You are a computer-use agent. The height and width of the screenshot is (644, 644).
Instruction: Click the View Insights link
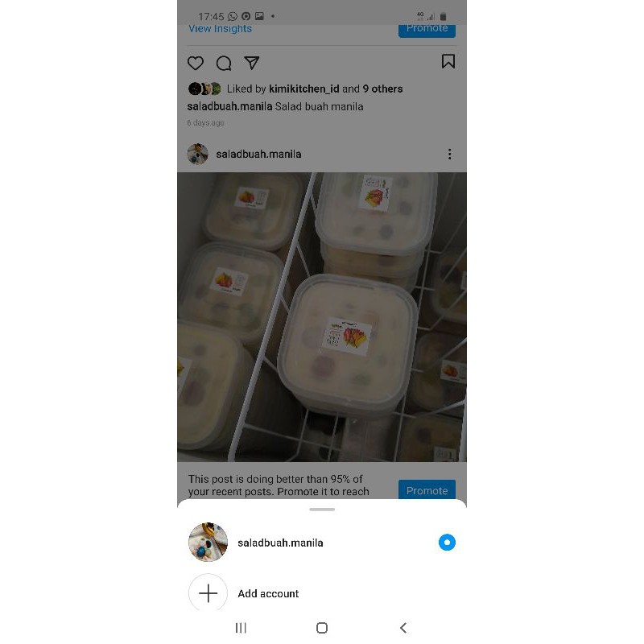pyautogui.click(x=220, y=29)
